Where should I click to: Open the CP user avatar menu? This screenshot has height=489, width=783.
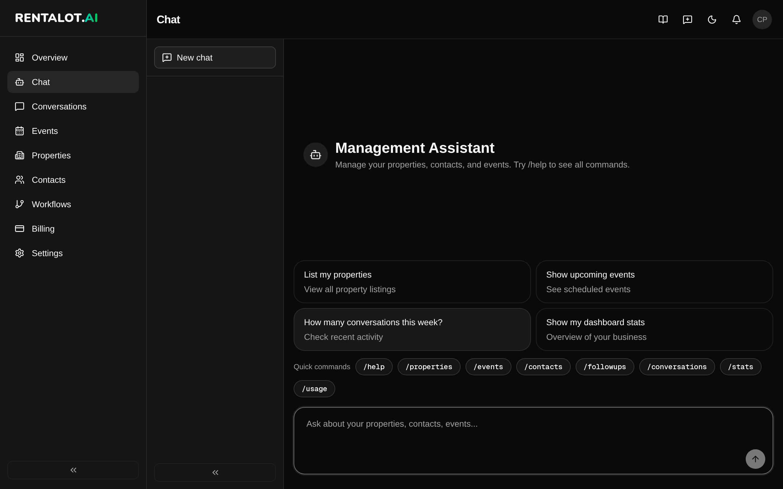point(762,19)
